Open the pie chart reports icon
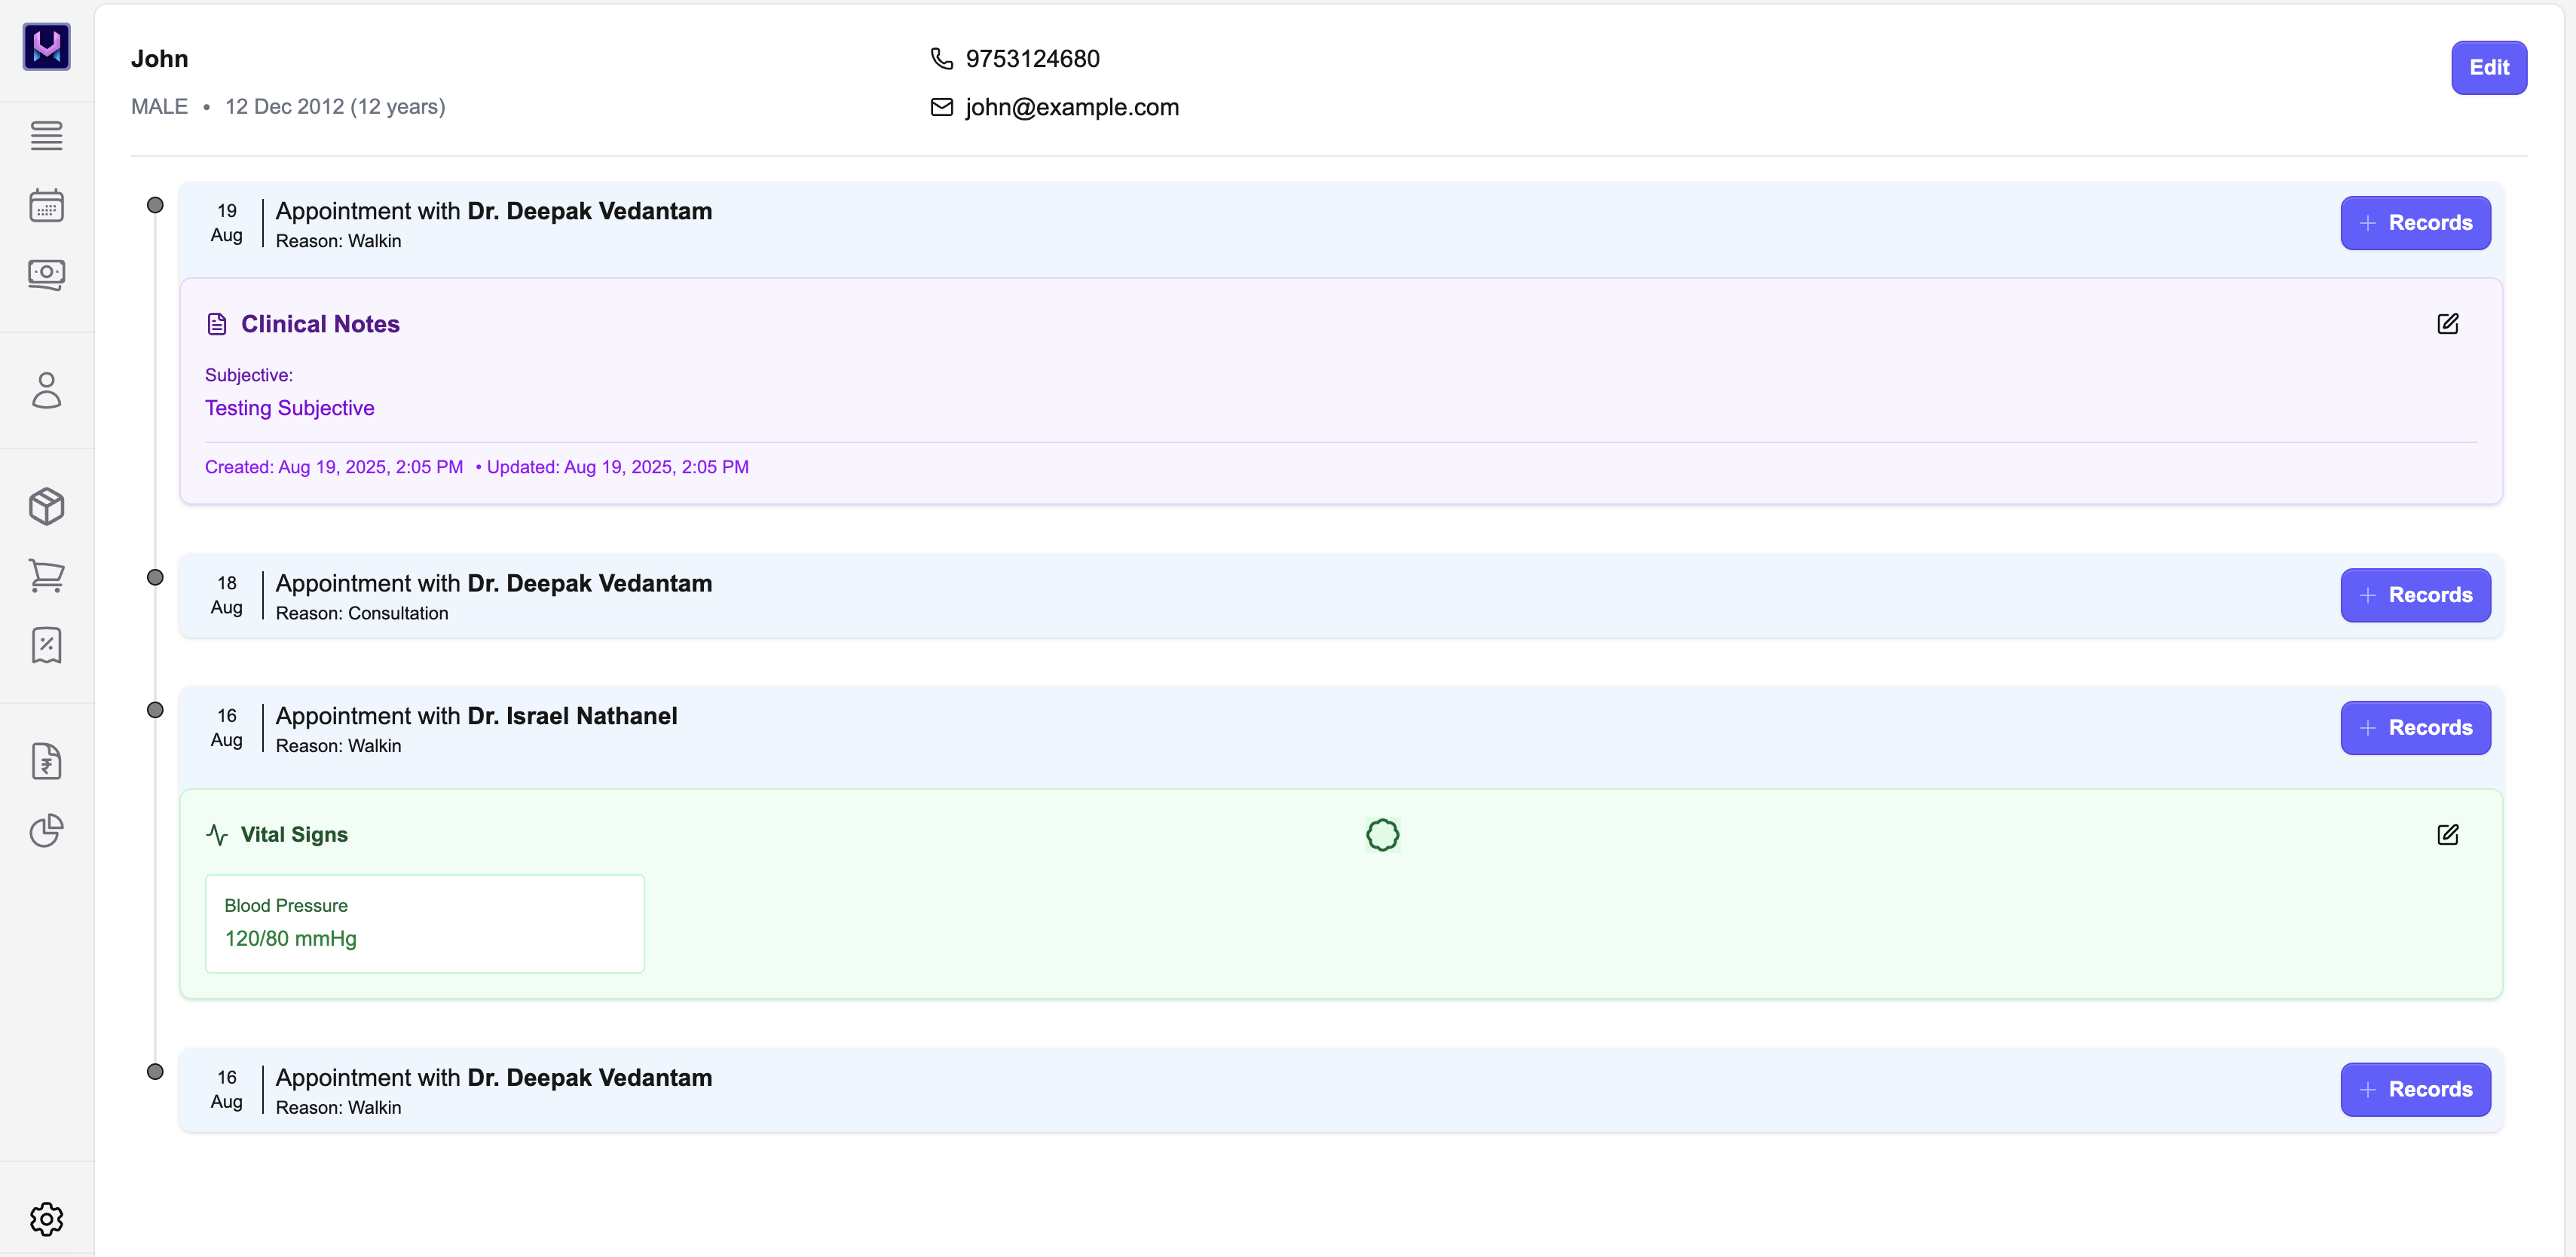Screen dimensions: 2576x1257 tap(46, 830)
